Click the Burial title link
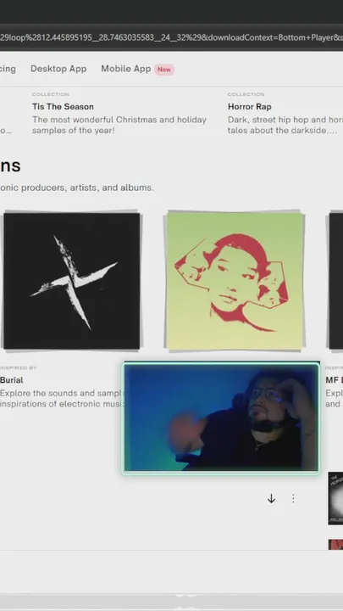 pos(12,380)
